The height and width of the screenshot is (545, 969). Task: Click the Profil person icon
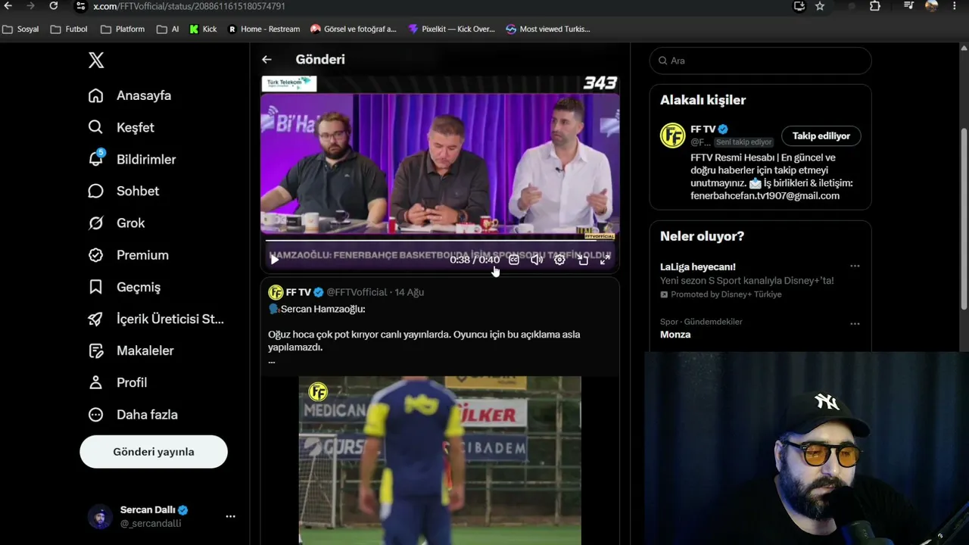[x=95, y=382]
